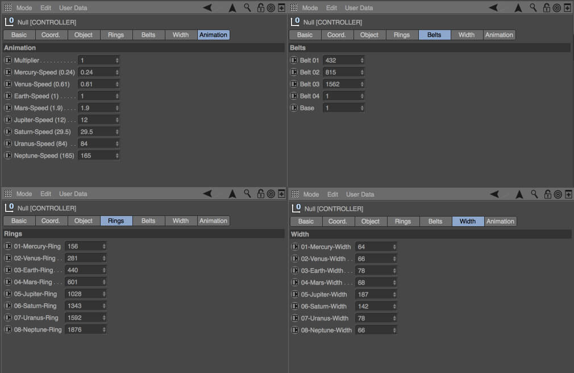Toggle keyframe dot for Earth-Speed
574x373 pixels.
(x=8, y=96)
